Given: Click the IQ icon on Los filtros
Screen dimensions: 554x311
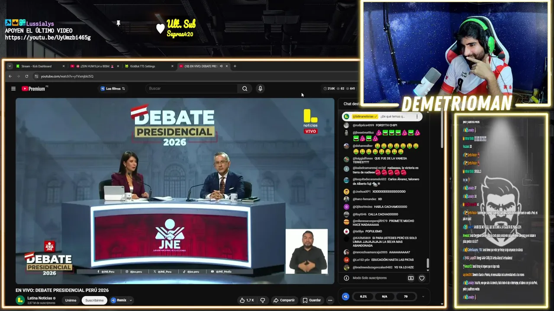Looking at the screenshot, I should pos(103,89).
